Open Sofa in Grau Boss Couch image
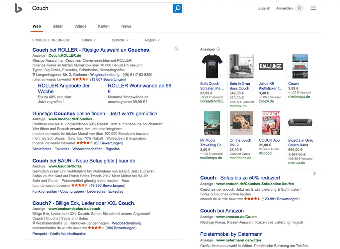The height and width of the screenshot is (249, 340). (x=241, y=66)
